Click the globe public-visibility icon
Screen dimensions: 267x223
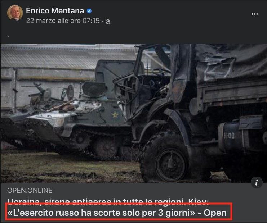click(x=108, y=22)
